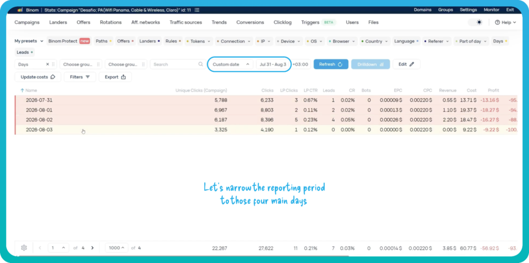Viewport: 529px width, 263px height.
Task: Expand the Referer preset dropdown
Action: 437,41
